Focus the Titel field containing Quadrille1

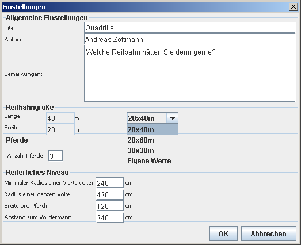190,28
